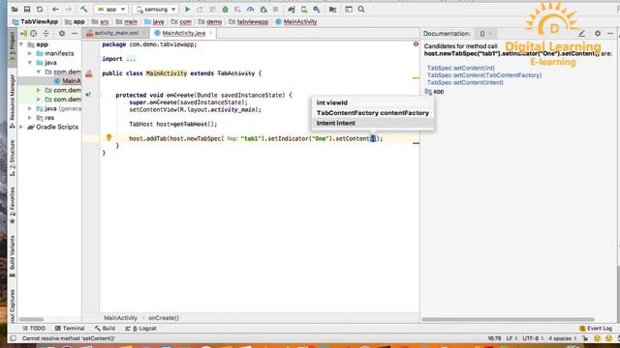
Task: Click the tabviewapp package breadcrumb
Action: 249,21
